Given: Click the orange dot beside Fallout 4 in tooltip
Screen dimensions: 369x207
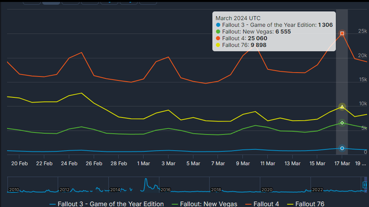Looking at the screenshot, I should (218, 38).
